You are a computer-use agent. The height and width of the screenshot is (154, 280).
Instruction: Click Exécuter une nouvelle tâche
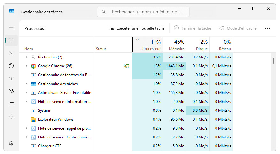coord(137,28)
